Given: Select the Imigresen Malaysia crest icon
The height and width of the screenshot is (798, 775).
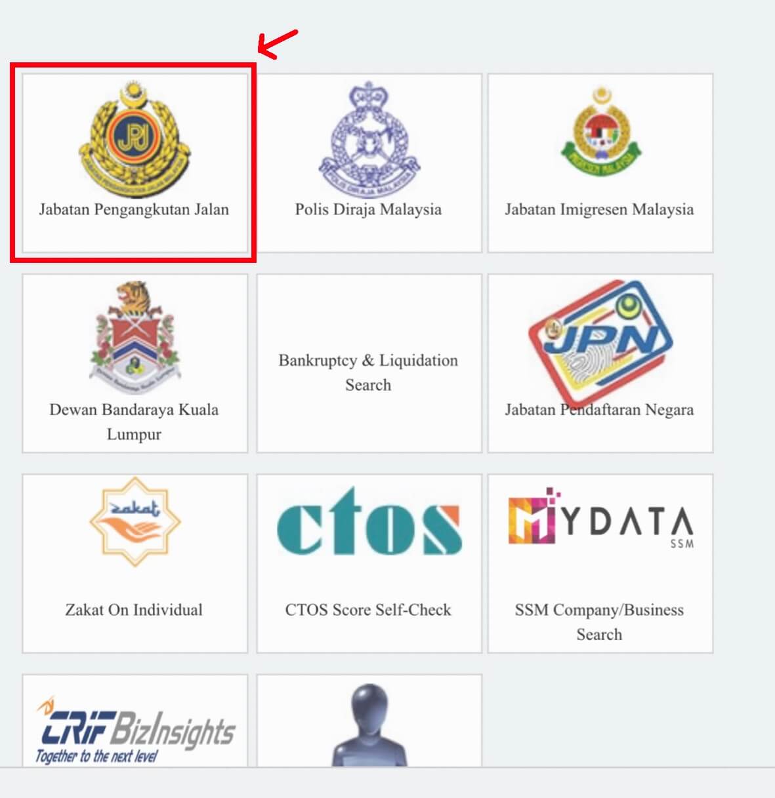Looking at the screenshot, I should (600, 130).
